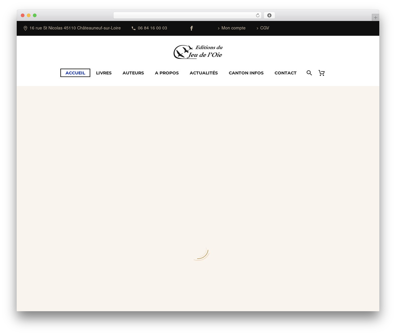Open the A PROPOS menu item

click(x=167, y=73)
